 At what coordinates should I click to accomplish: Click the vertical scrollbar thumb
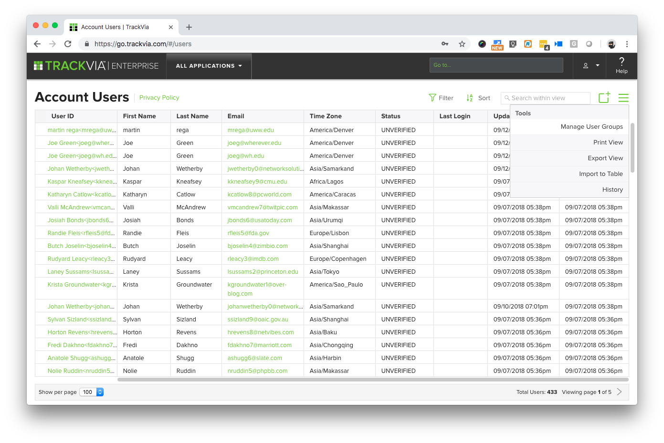tap(632, 148)
